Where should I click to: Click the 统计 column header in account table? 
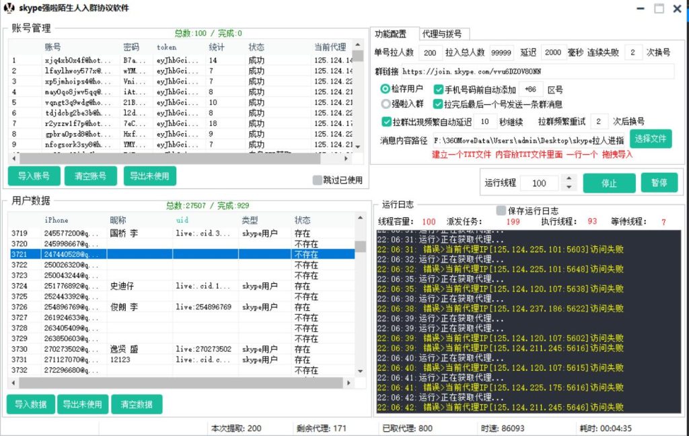tap(217, 47)
